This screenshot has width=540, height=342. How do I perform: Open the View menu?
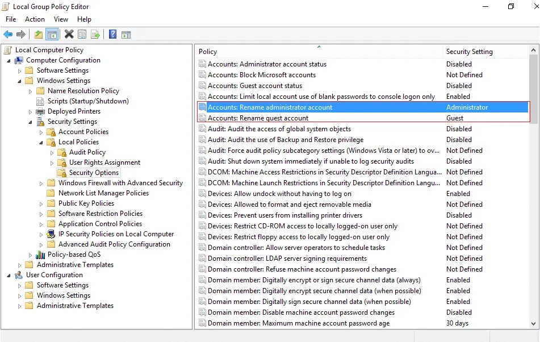coord(61,19)
